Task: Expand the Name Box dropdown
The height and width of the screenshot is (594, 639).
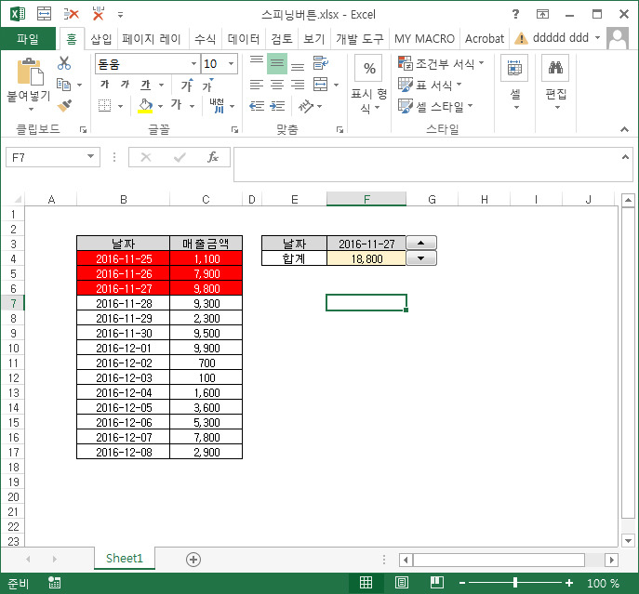Action: [x=90, y=157]
